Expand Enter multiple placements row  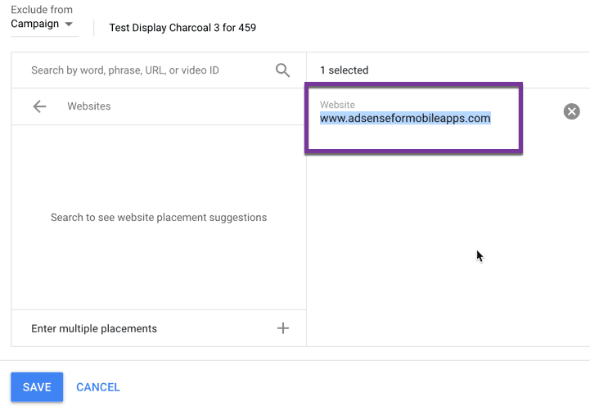[94, 328]
